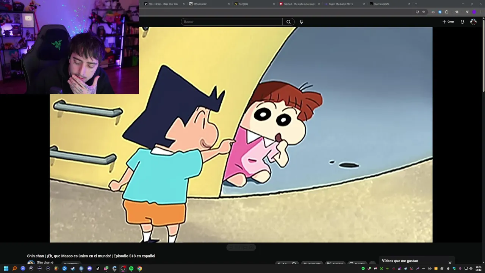Open the Chrome three-dot menu
Screen dimensions: 485x273
click(481, 12)
